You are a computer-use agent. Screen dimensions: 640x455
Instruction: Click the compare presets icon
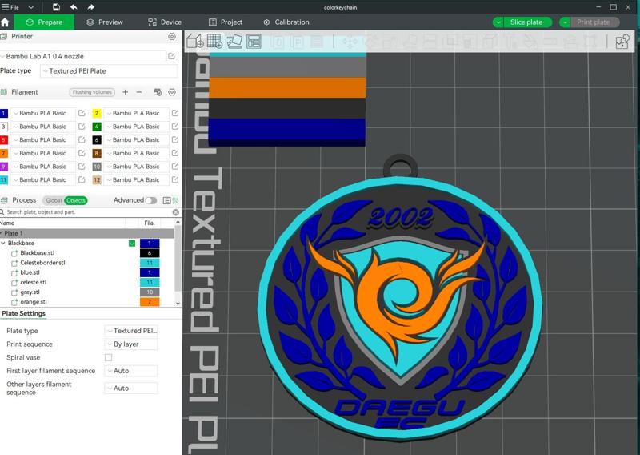(175, 200)
